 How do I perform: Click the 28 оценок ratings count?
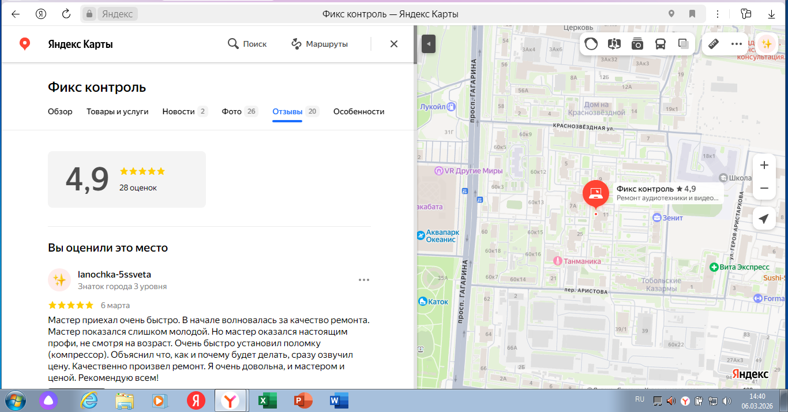tap(138, 188)
